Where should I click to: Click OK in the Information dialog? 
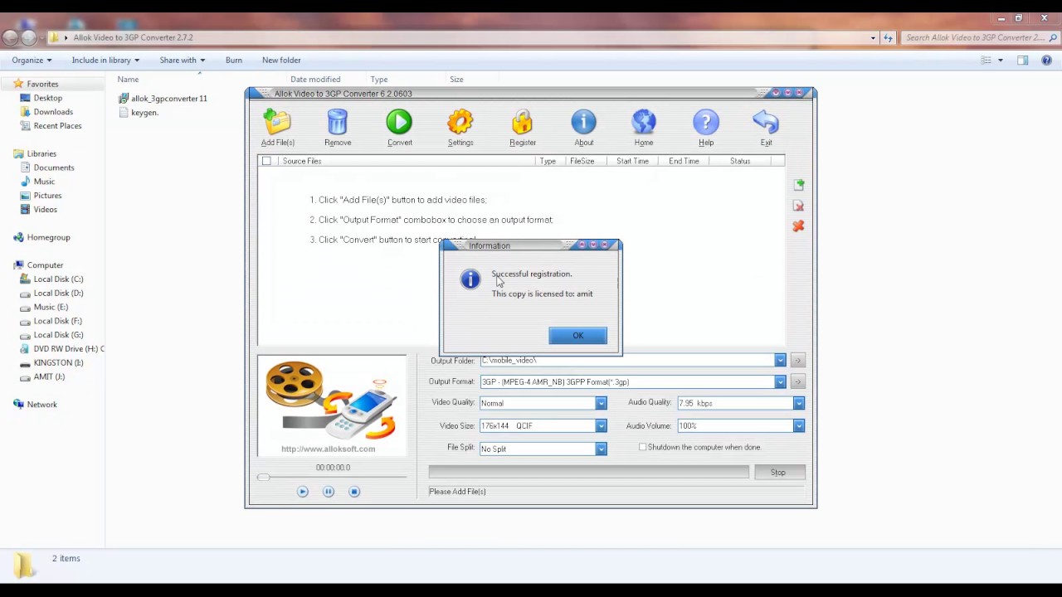click(x=577, y=336)
